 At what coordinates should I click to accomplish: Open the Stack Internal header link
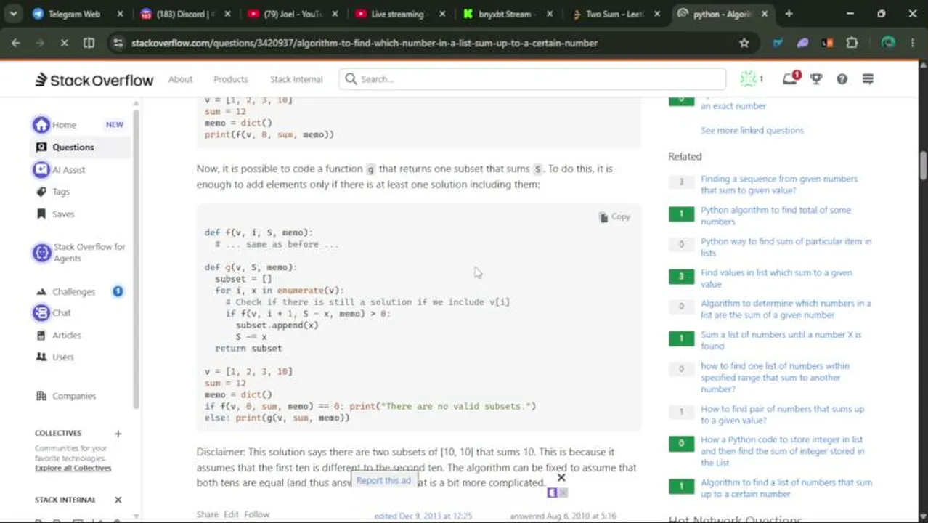point(296,80)
